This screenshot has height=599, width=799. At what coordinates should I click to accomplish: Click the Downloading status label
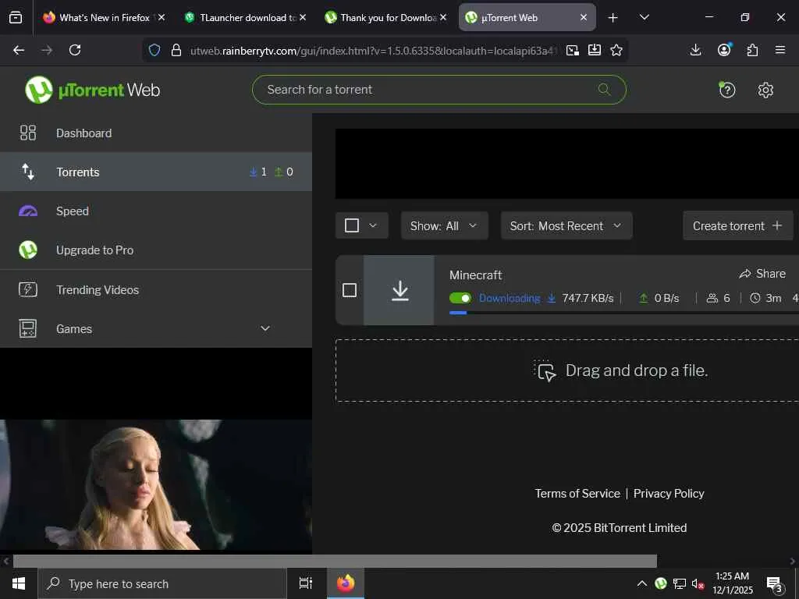[x=510, y=298]
